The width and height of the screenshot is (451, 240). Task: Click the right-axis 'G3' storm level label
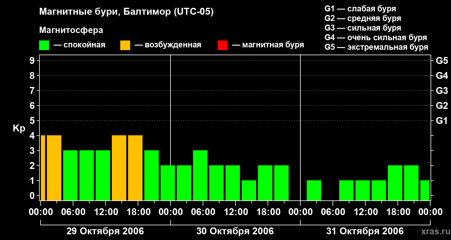click(x=442, y=91)
